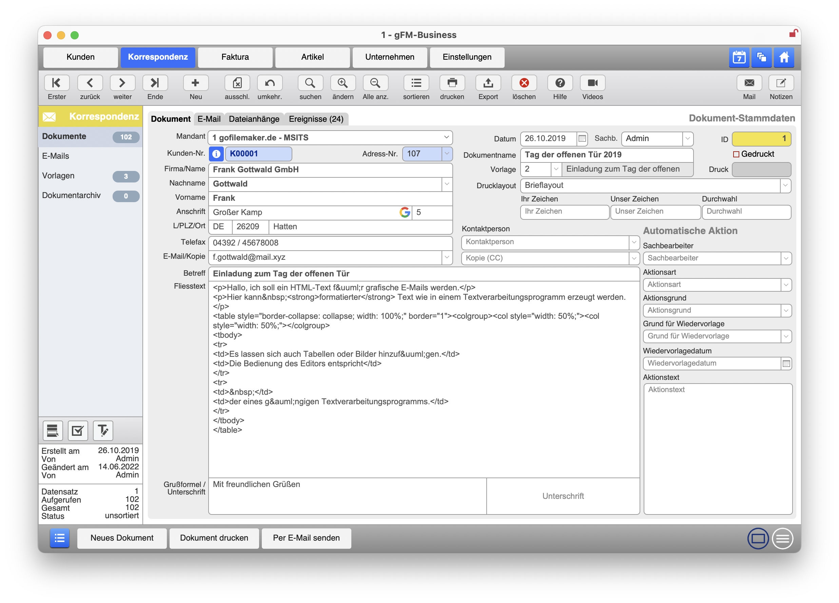The image size is (839, 603).
Task: Open the blue home icon at top right
Action: pyautogui.click(x=783, y=57)
